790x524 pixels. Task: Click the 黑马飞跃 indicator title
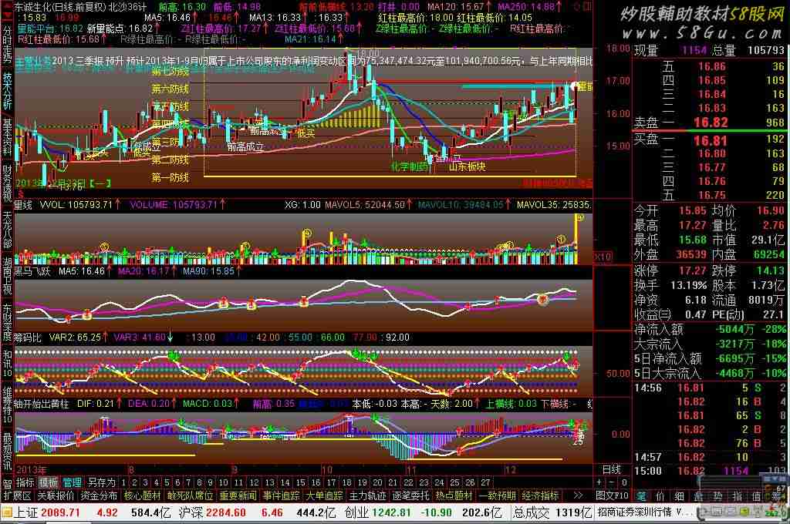[x=32, y=271]
